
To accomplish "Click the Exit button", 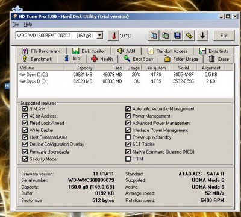I will coord(224,36).
